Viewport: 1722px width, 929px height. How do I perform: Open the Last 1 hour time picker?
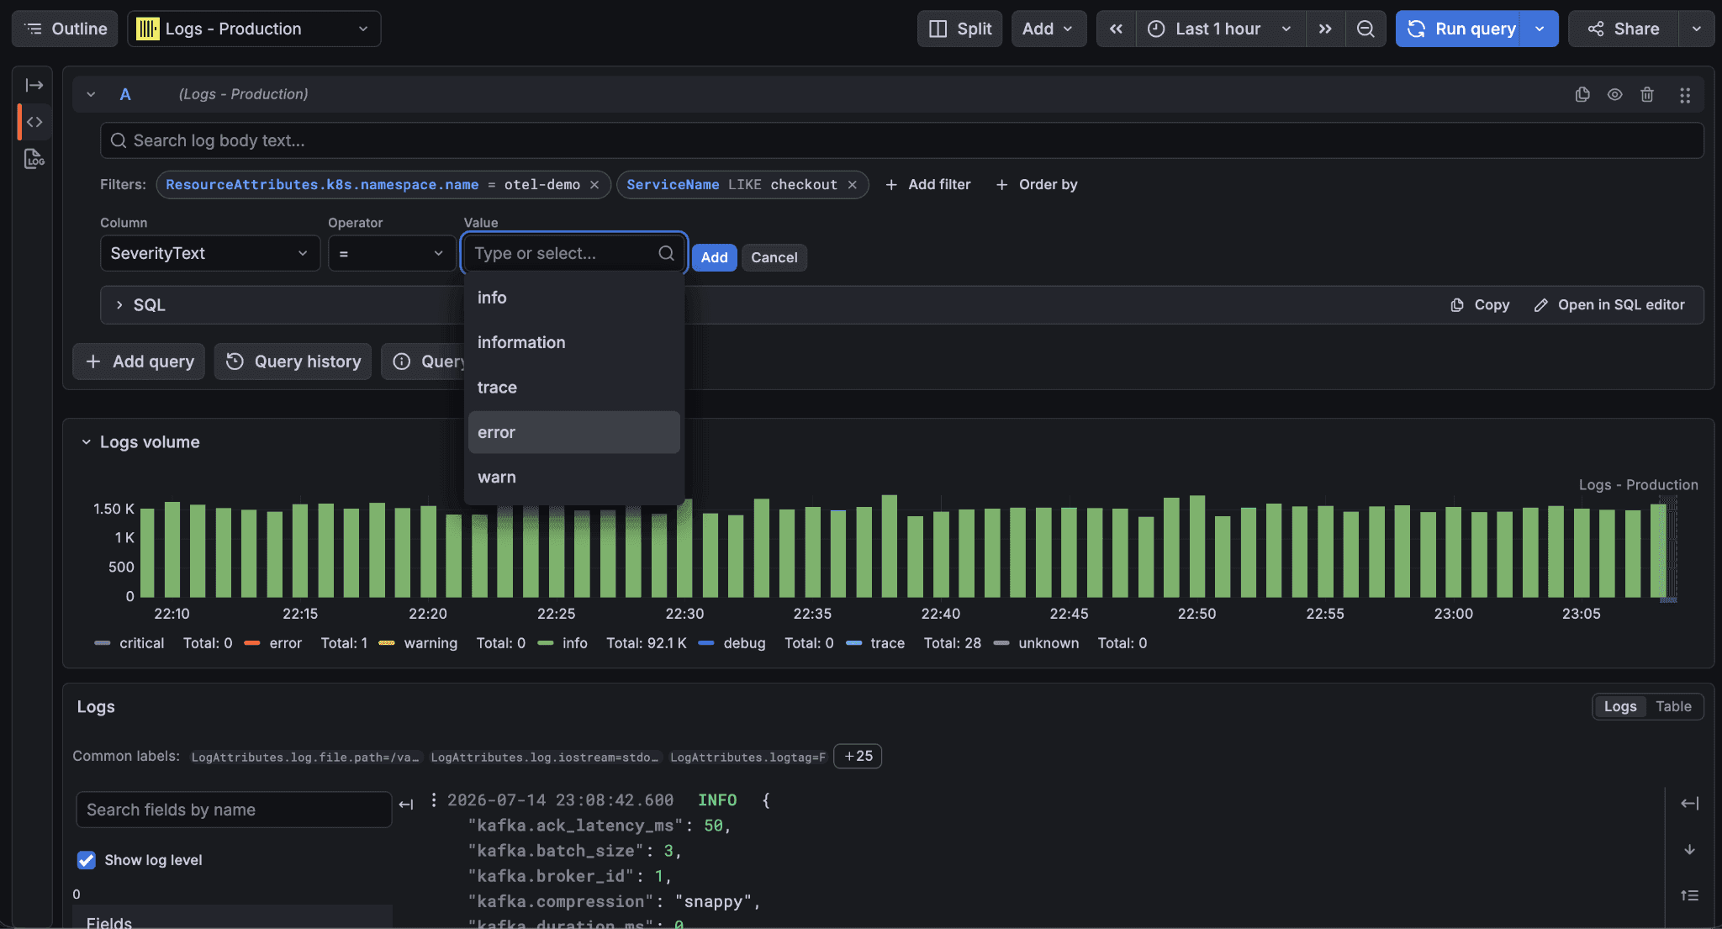pyautogui.click(x=1220, y=29)
